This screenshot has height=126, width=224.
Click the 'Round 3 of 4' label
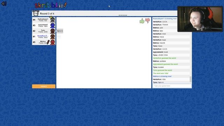pos(47,14)
